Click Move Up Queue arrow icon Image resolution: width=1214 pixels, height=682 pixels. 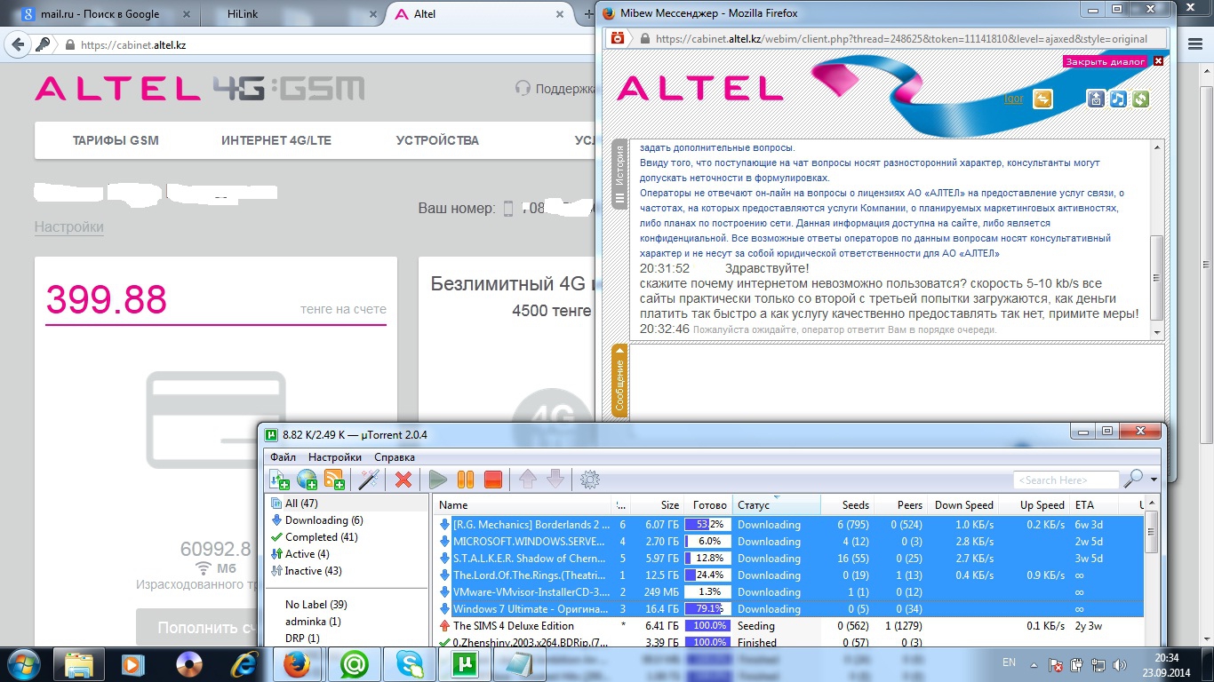(527, 480)
